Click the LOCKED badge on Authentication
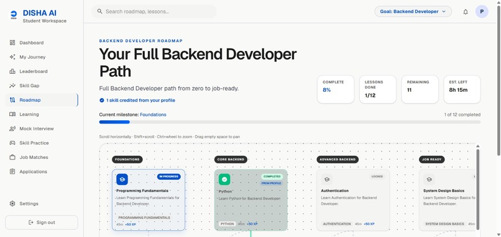The height and width of the screenshot is (237, 501). click(x=377, y=176)
